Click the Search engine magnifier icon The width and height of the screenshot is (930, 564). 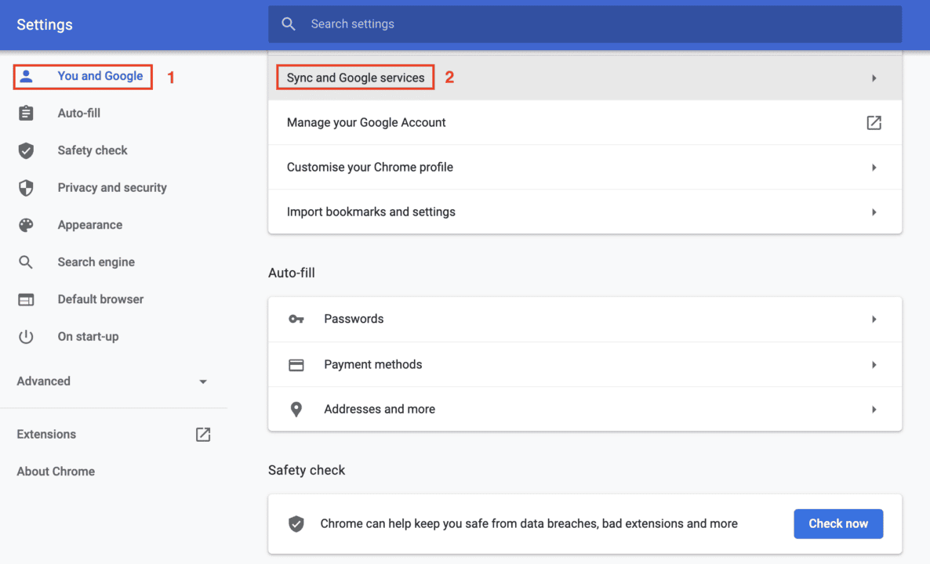[26, 262]
